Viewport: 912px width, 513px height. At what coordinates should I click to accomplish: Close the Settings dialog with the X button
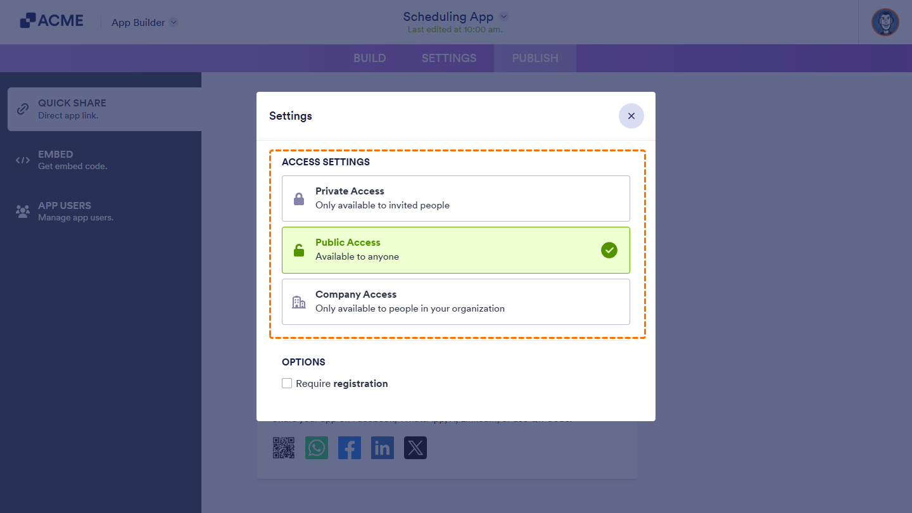coord(631,116)
